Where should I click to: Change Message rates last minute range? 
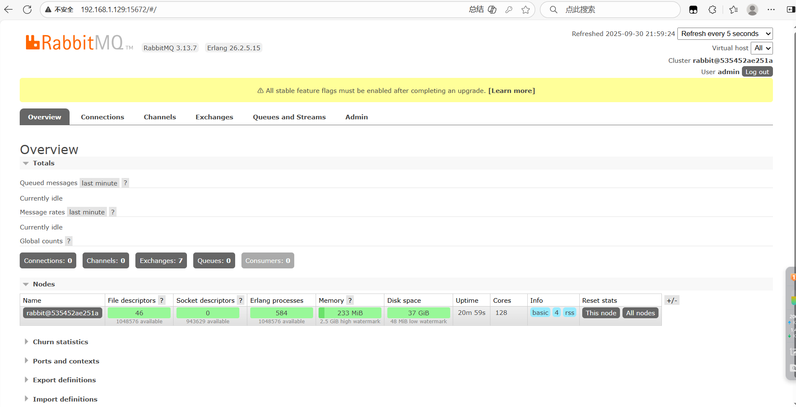coord(87,212)
